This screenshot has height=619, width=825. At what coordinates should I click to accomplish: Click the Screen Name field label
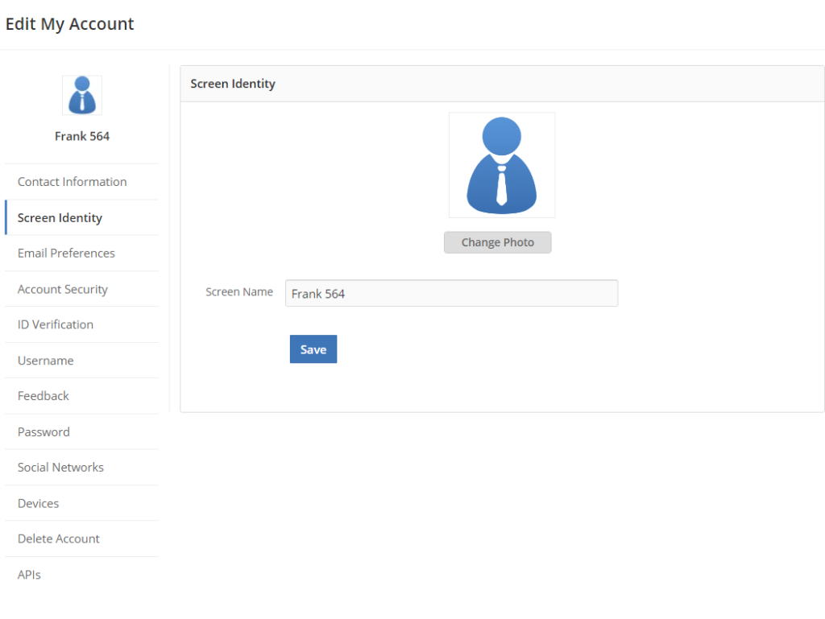point(239,292)
